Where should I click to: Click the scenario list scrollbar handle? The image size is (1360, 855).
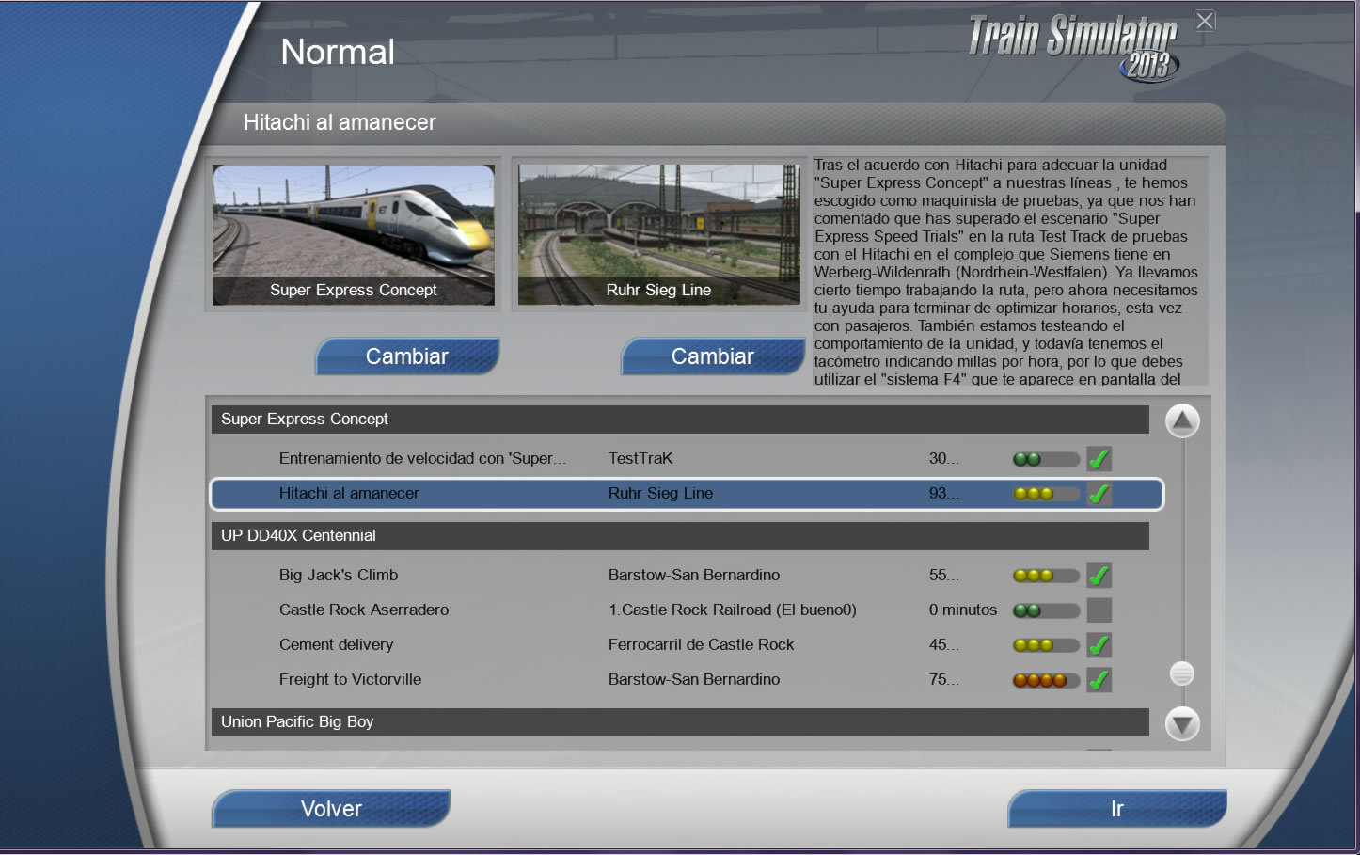point(1181,673)
